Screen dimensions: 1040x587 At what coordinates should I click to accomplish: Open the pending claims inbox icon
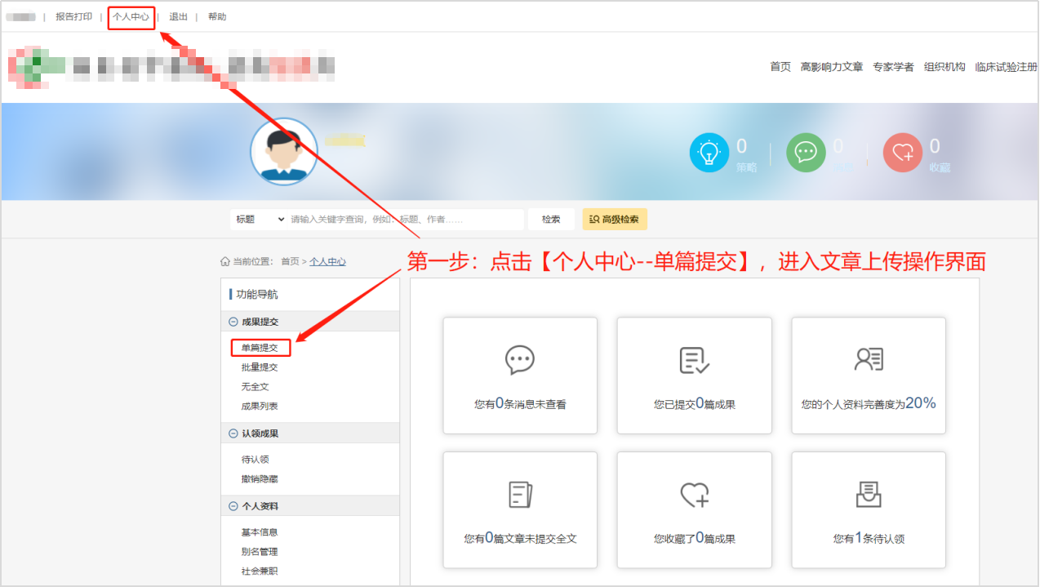[x=869, y=495]
